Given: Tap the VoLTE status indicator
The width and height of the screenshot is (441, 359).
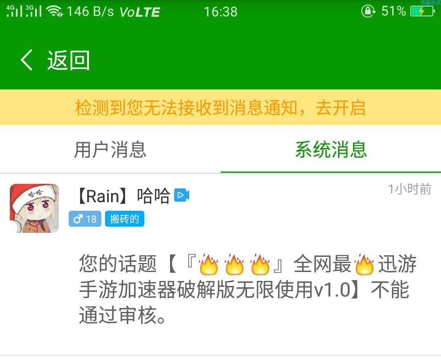Looking at the screenshot, I should coord(140,12).
